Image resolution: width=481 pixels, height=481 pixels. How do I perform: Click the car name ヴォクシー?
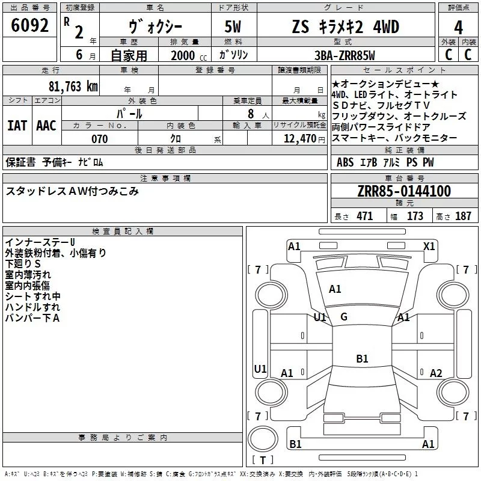(x=155, y=27)
